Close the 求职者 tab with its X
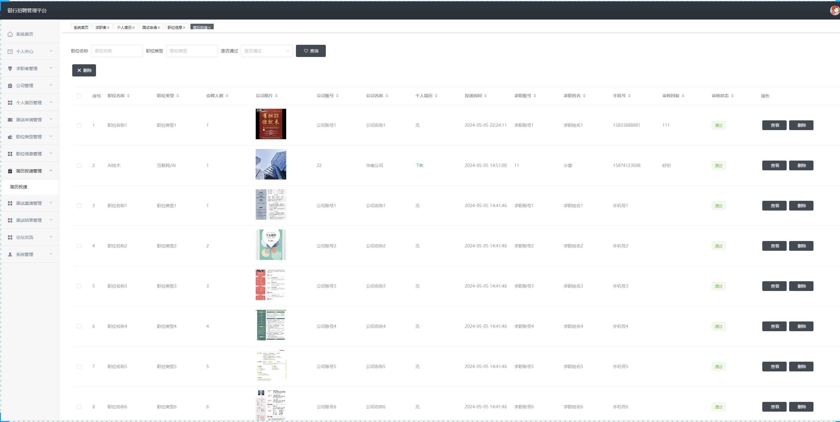The height and width of the screenshot is (422, 840). (108, 28)
